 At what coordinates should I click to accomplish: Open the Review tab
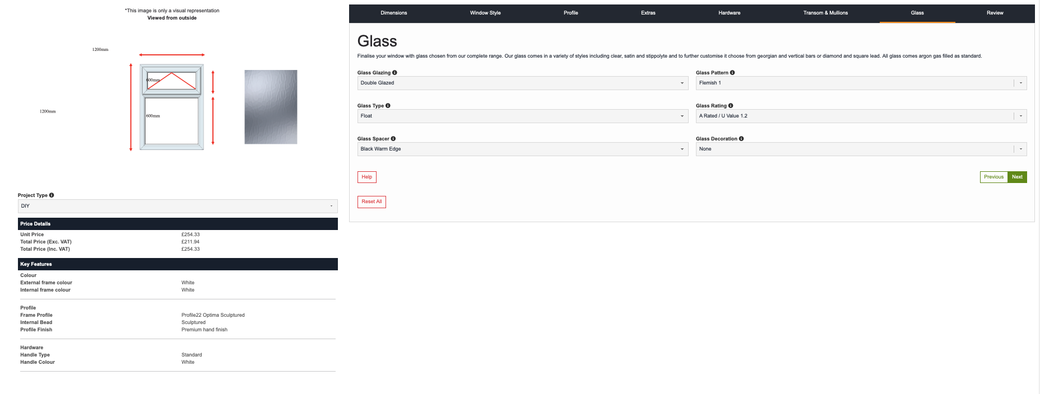pyautogui.click(x=995, y=13)
